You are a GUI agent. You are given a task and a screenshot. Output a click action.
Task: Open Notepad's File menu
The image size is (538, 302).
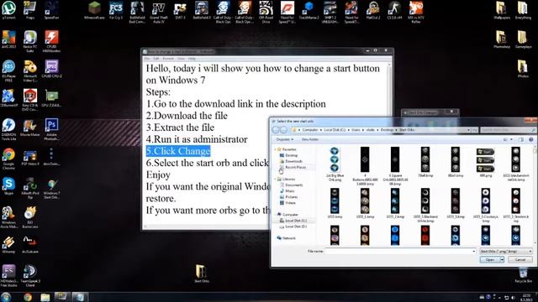[147, 59]
